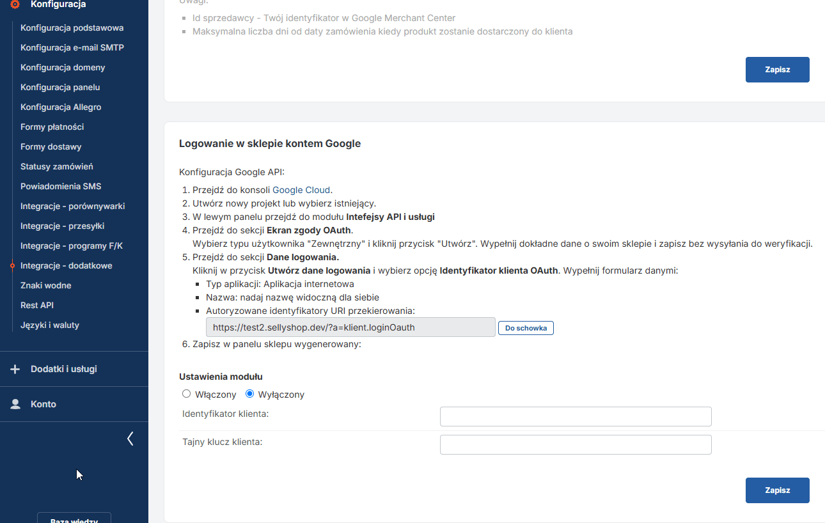The width and height of the screenshot is (825, 523).
Task: Open Konfiguracja podstawowa in sidebar
Action: [72, 28]
